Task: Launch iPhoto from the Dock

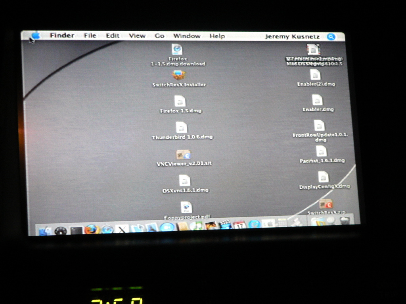Action: (x=211, y=225)
